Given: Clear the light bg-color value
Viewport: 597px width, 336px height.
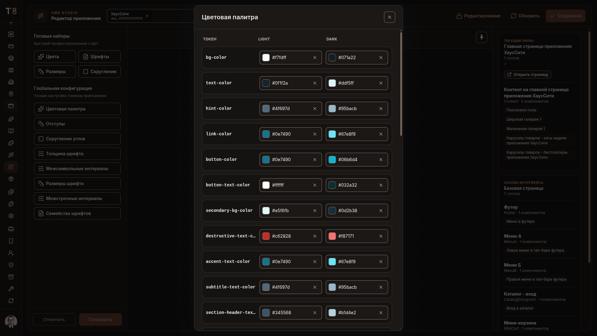Looking at the screenshot, I should coord(315,58).
